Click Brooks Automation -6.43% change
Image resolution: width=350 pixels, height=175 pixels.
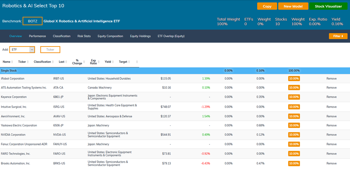(205, 163)
